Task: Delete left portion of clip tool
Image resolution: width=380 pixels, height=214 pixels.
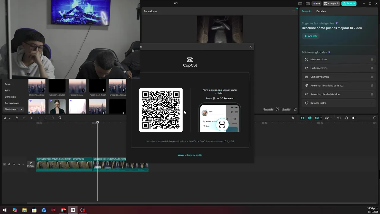Action: [x=38, y=118]
